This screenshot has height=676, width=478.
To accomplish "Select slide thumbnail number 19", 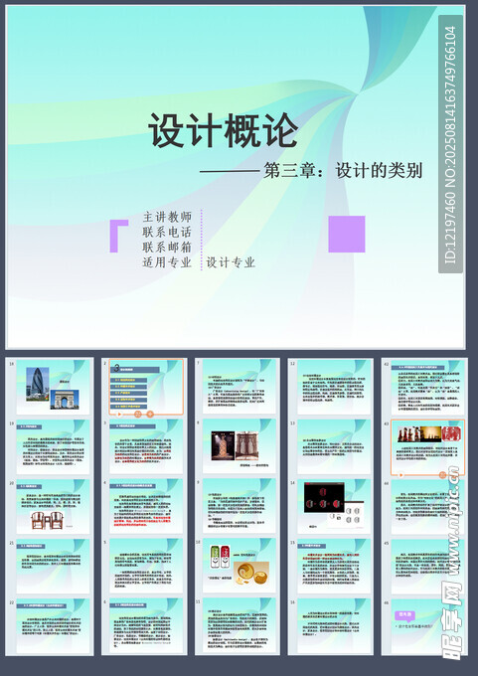I will (x=53, y=447).
